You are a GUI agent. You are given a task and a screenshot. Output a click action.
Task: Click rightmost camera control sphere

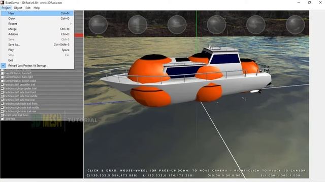click(x=295, y=25)
